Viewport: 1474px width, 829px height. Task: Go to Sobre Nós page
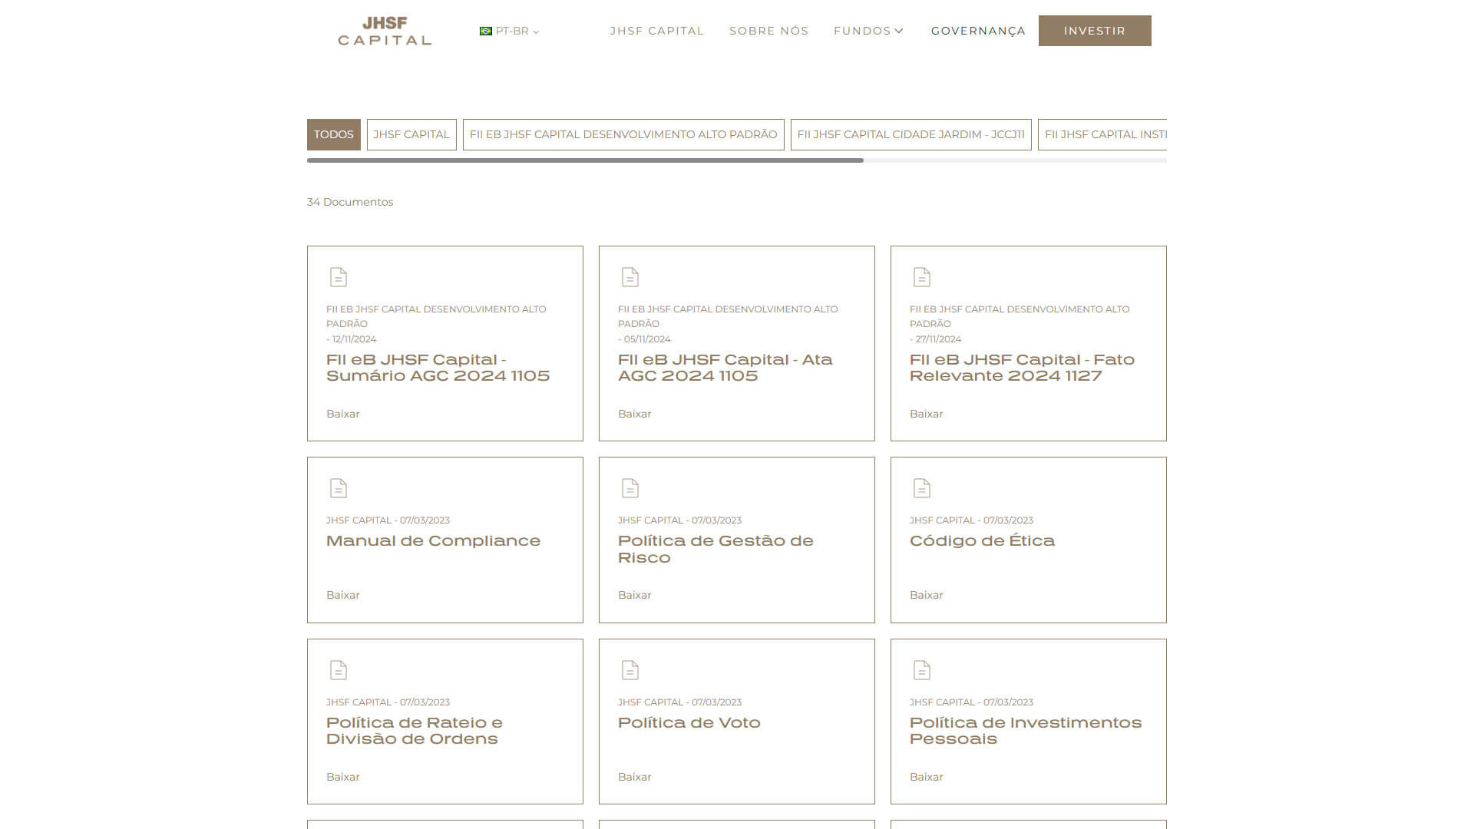(x=768, y=31)
